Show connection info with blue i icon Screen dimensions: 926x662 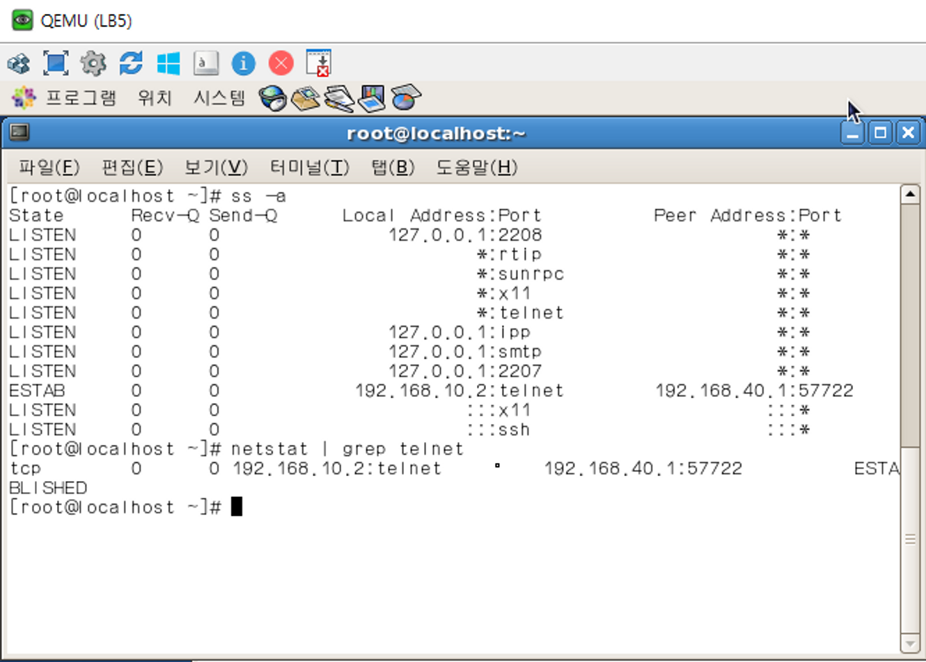tap(243, 63)
